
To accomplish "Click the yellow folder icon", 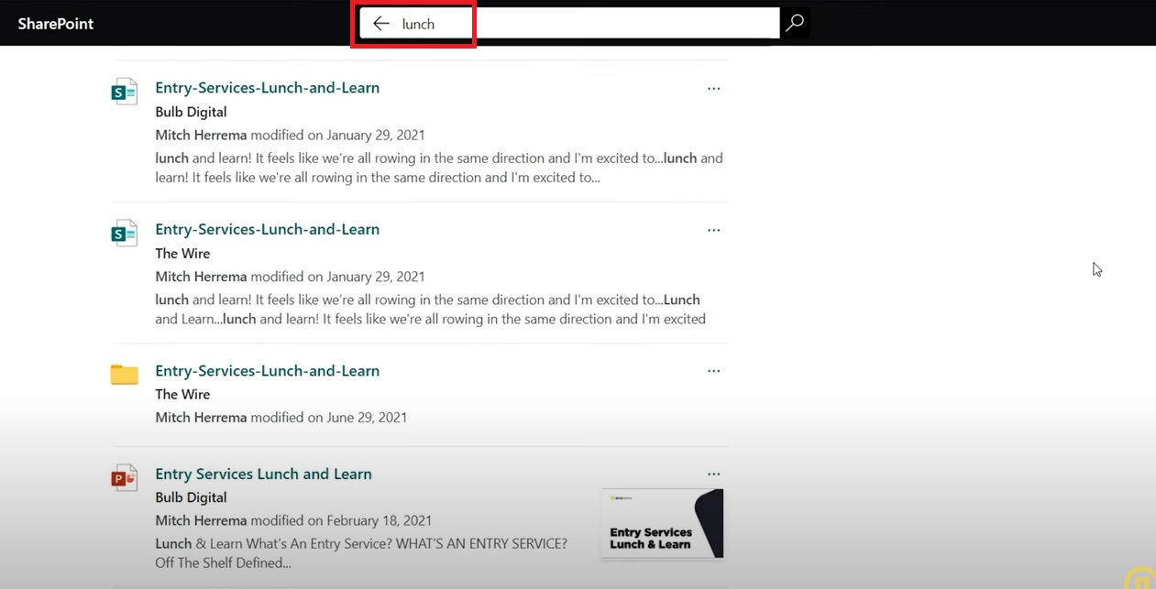I will 124,375.
